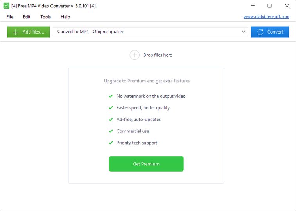Click the circled plus Drop files icon
Screen dimensions: 296x211
(135, 55)
